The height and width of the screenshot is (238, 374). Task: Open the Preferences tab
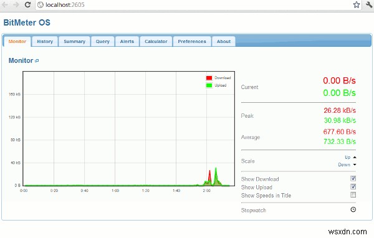pos(192,42)
